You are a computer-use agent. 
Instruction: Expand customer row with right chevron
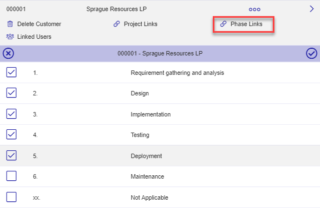pos(312,9)
